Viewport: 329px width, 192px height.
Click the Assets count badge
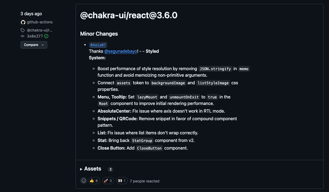coord(110,169)
